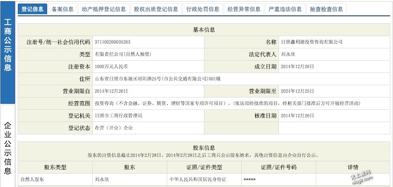This screenshot has width=393, height=187.
Task: Click the 证照/证件号码 column header
Action: pos(279,167)
